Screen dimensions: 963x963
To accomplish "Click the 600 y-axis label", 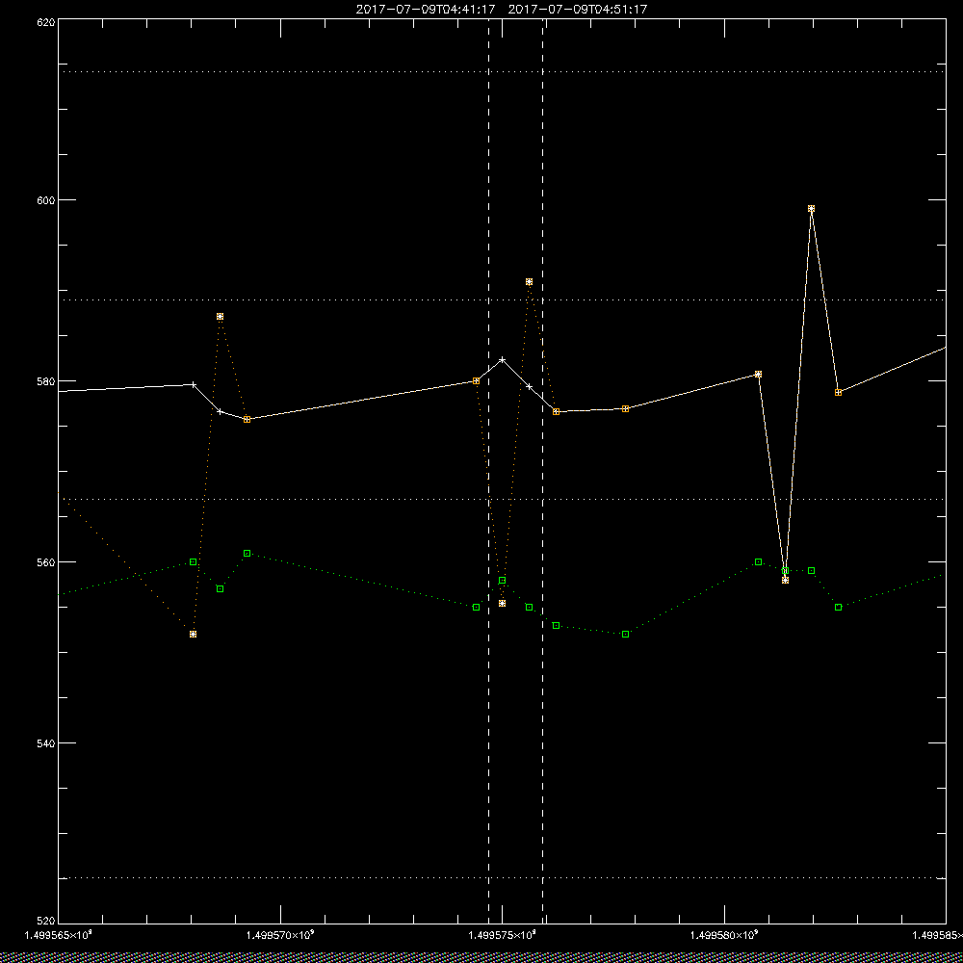I will tap(46, 200).
